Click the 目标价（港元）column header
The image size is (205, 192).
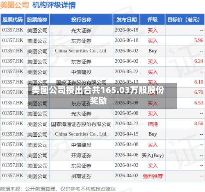[x=185, y=20]
